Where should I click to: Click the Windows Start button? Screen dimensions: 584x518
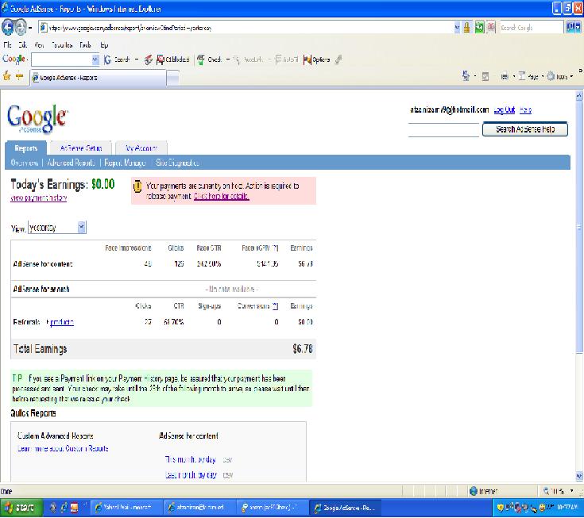21,507
